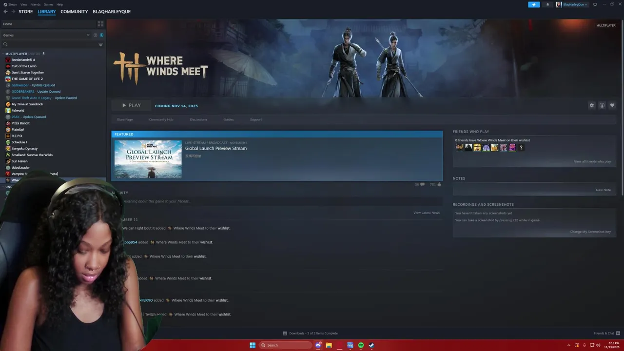Switch library to grid collections view
The height and width of the screenshot is (351, 624).
point(100,24)
